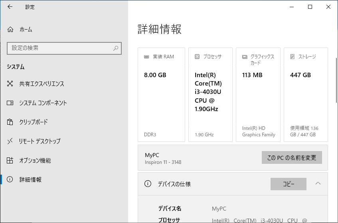338x223 pixels.
Task: Collapse the Device Specifications (デバイスの仕様) section chevron
Action: click(x=318, y=184)
